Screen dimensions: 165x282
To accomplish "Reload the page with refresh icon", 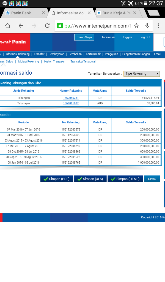I will [47, 26].
